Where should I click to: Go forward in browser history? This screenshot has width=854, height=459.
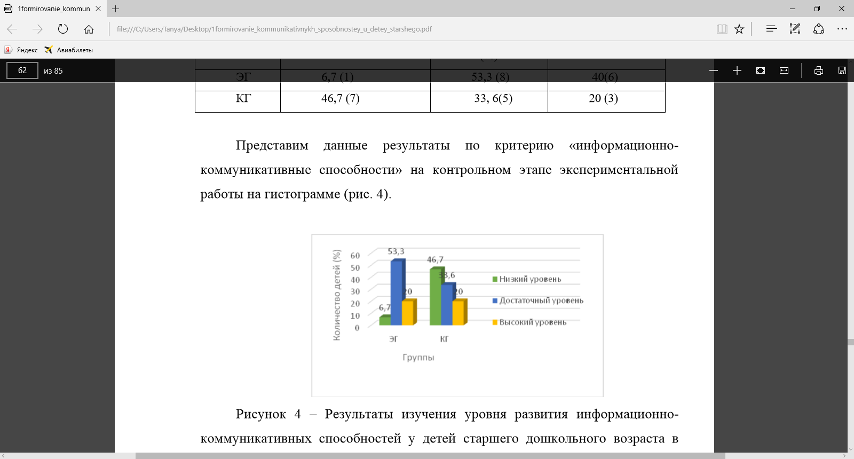pos(37,29)
